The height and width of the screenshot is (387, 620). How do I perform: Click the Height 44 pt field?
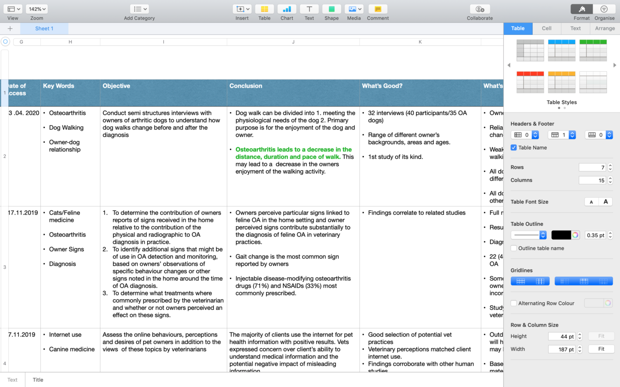tap(562, 336)
